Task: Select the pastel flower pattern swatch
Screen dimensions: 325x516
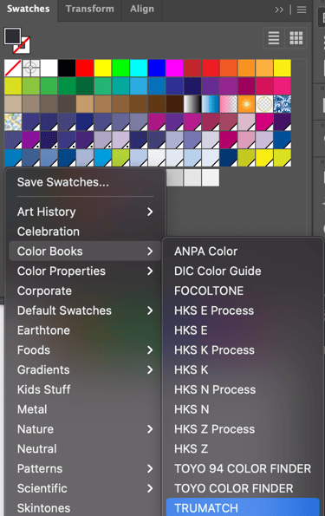Action: [13, 121]
